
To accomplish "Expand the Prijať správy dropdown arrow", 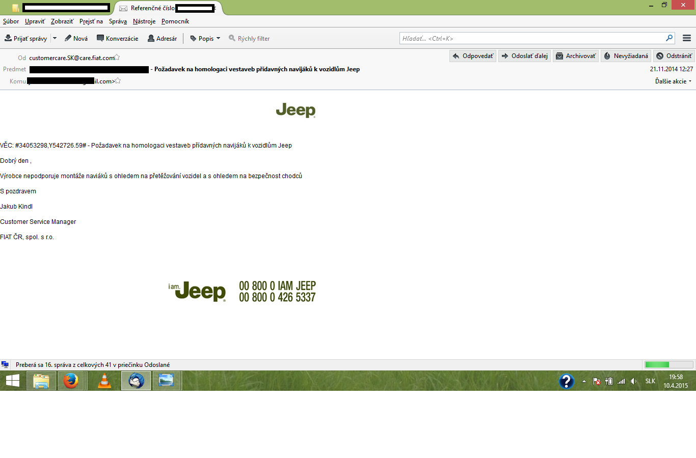I will tap(55, 38).
